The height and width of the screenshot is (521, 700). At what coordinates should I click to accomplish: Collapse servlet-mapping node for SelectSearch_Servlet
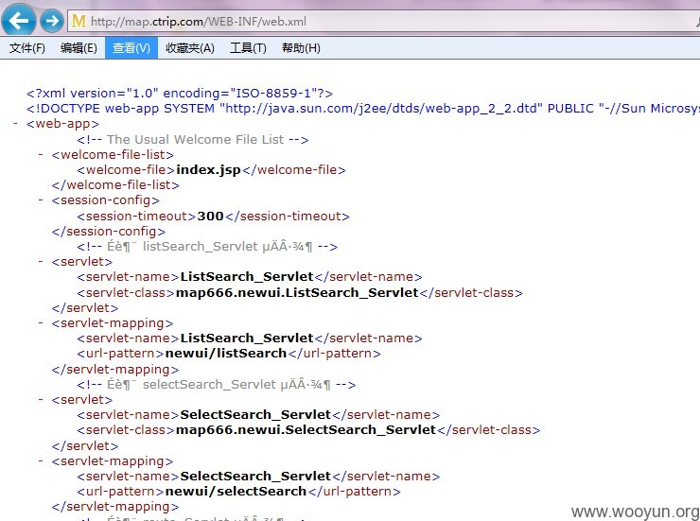click(41, 461)
